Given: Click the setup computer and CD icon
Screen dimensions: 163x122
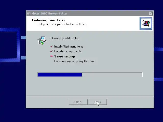Looking at the screenshot, I should 42,40.
